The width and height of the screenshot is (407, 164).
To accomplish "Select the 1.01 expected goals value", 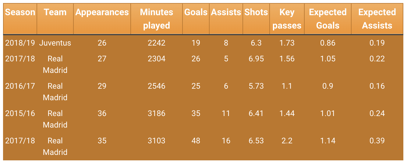I will (x=328, y=113).
